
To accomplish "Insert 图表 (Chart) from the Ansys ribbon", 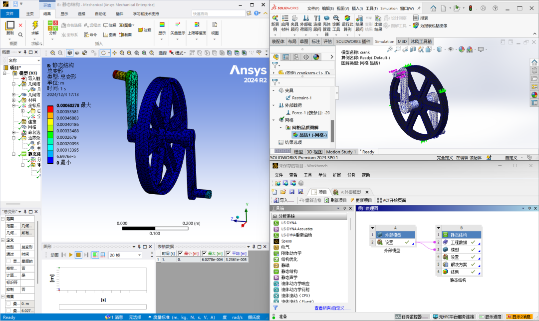I will point(110,35).
